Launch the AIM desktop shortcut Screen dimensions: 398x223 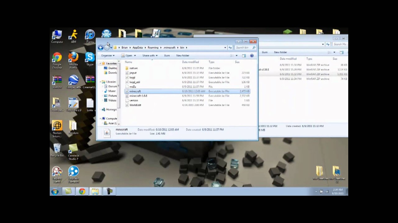click(x=73, y=37)
